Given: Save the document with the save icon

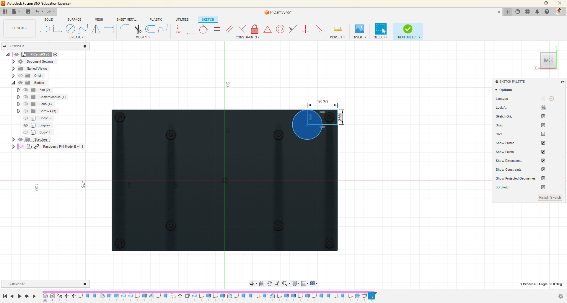Looking at the screenshot, I should (28, 12).
